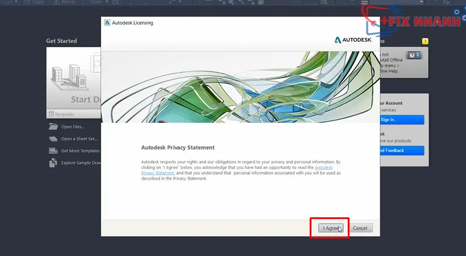
Task: Click the help question mark icon
Action: click(x=412, y=55)
